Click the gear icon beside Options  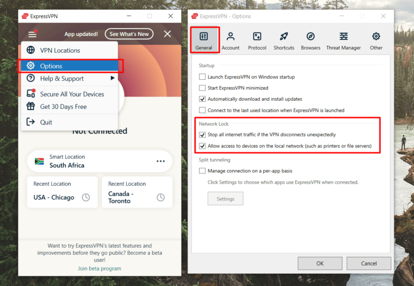pyautogui.click(x=31, y=65)
